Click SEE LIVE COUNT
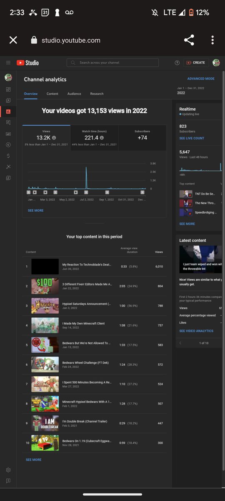This screenshot has width=225, height=501. pos(192,138)
